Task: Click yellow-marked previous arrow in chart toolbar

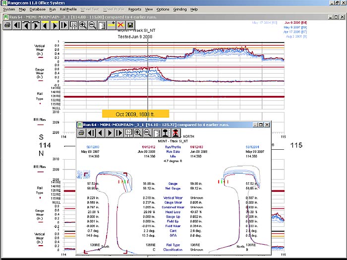Action: pyautogui.click(x=45, y=25)
